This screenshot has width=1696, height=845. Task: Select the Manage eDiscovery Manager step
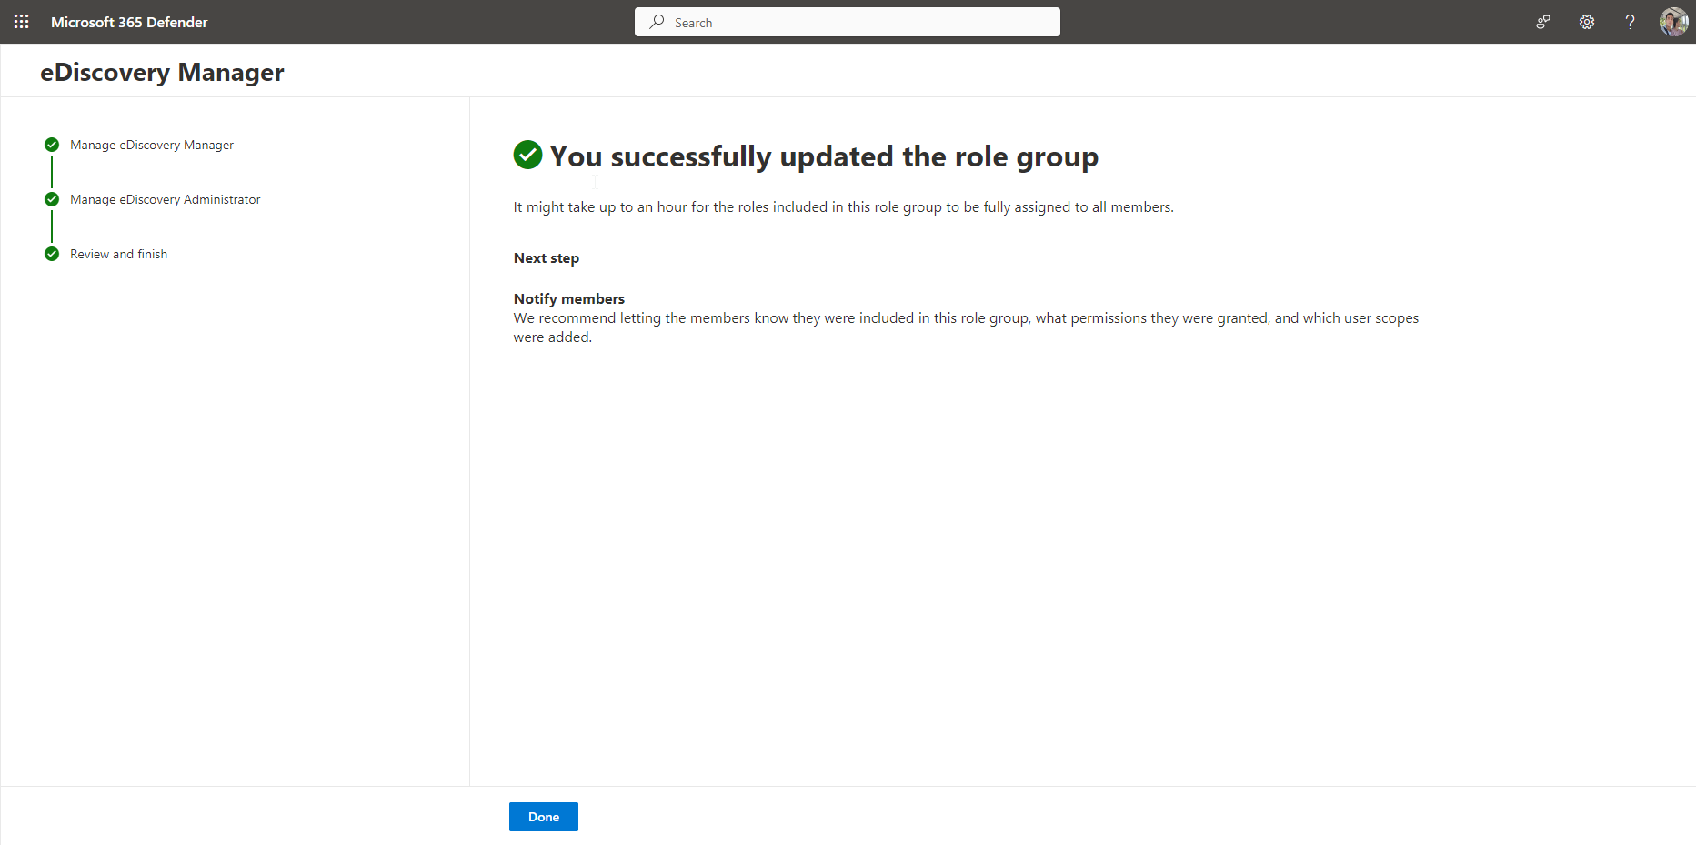click(x=152, y=145)
